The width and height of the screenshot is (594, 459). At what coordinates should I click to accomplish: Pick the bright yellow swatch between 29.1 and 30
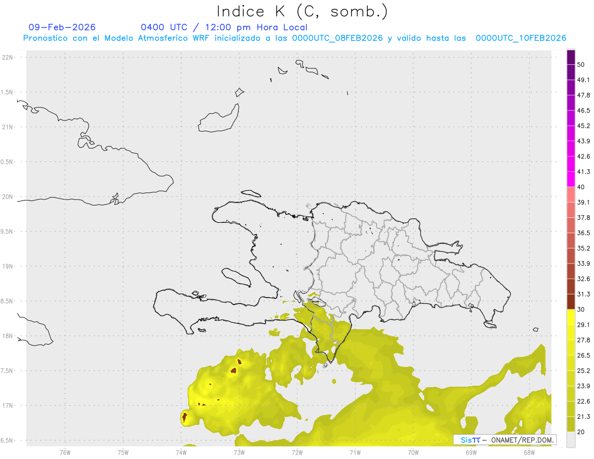pyautogui.click(x=571, y=317)
